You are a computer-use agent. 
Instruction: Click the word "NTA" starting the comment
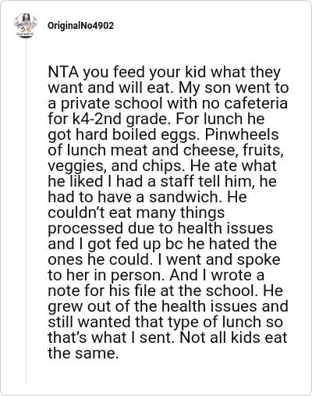(63, 72)
